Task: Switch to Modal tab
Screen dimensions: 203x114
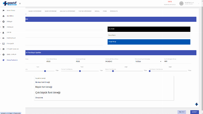Action: (97, 11)
